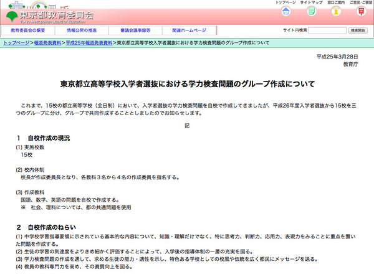Click the (3) 作成教科 item
The image size is (374, 277).
click(x=30, y=192)
